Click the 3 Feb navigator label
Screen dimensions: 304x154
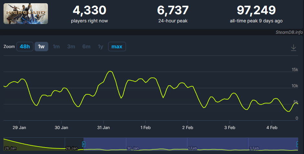[x=254, y=148]
